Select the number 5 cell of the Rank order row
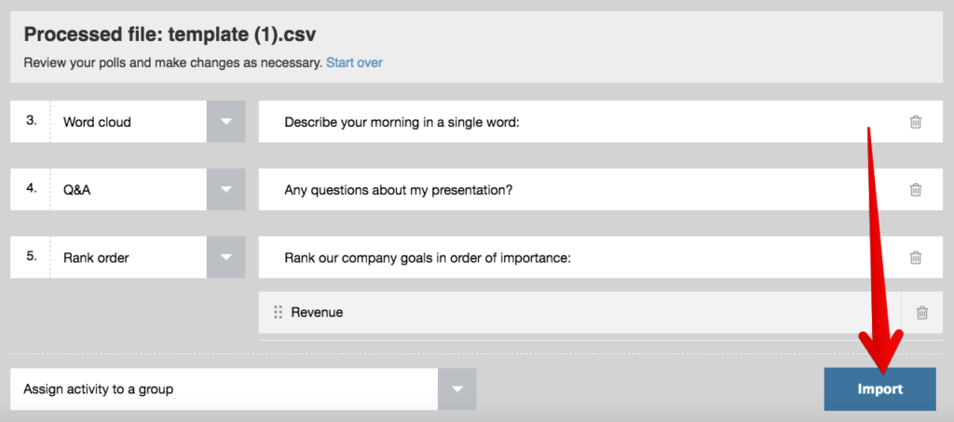Viewport: 954px width, 422px height. tap(31, 257)
